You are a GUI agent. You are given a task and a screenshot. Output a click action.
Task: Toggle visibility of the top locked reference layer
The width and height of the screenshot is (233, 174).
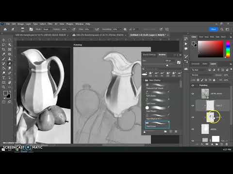coord(193,94)
